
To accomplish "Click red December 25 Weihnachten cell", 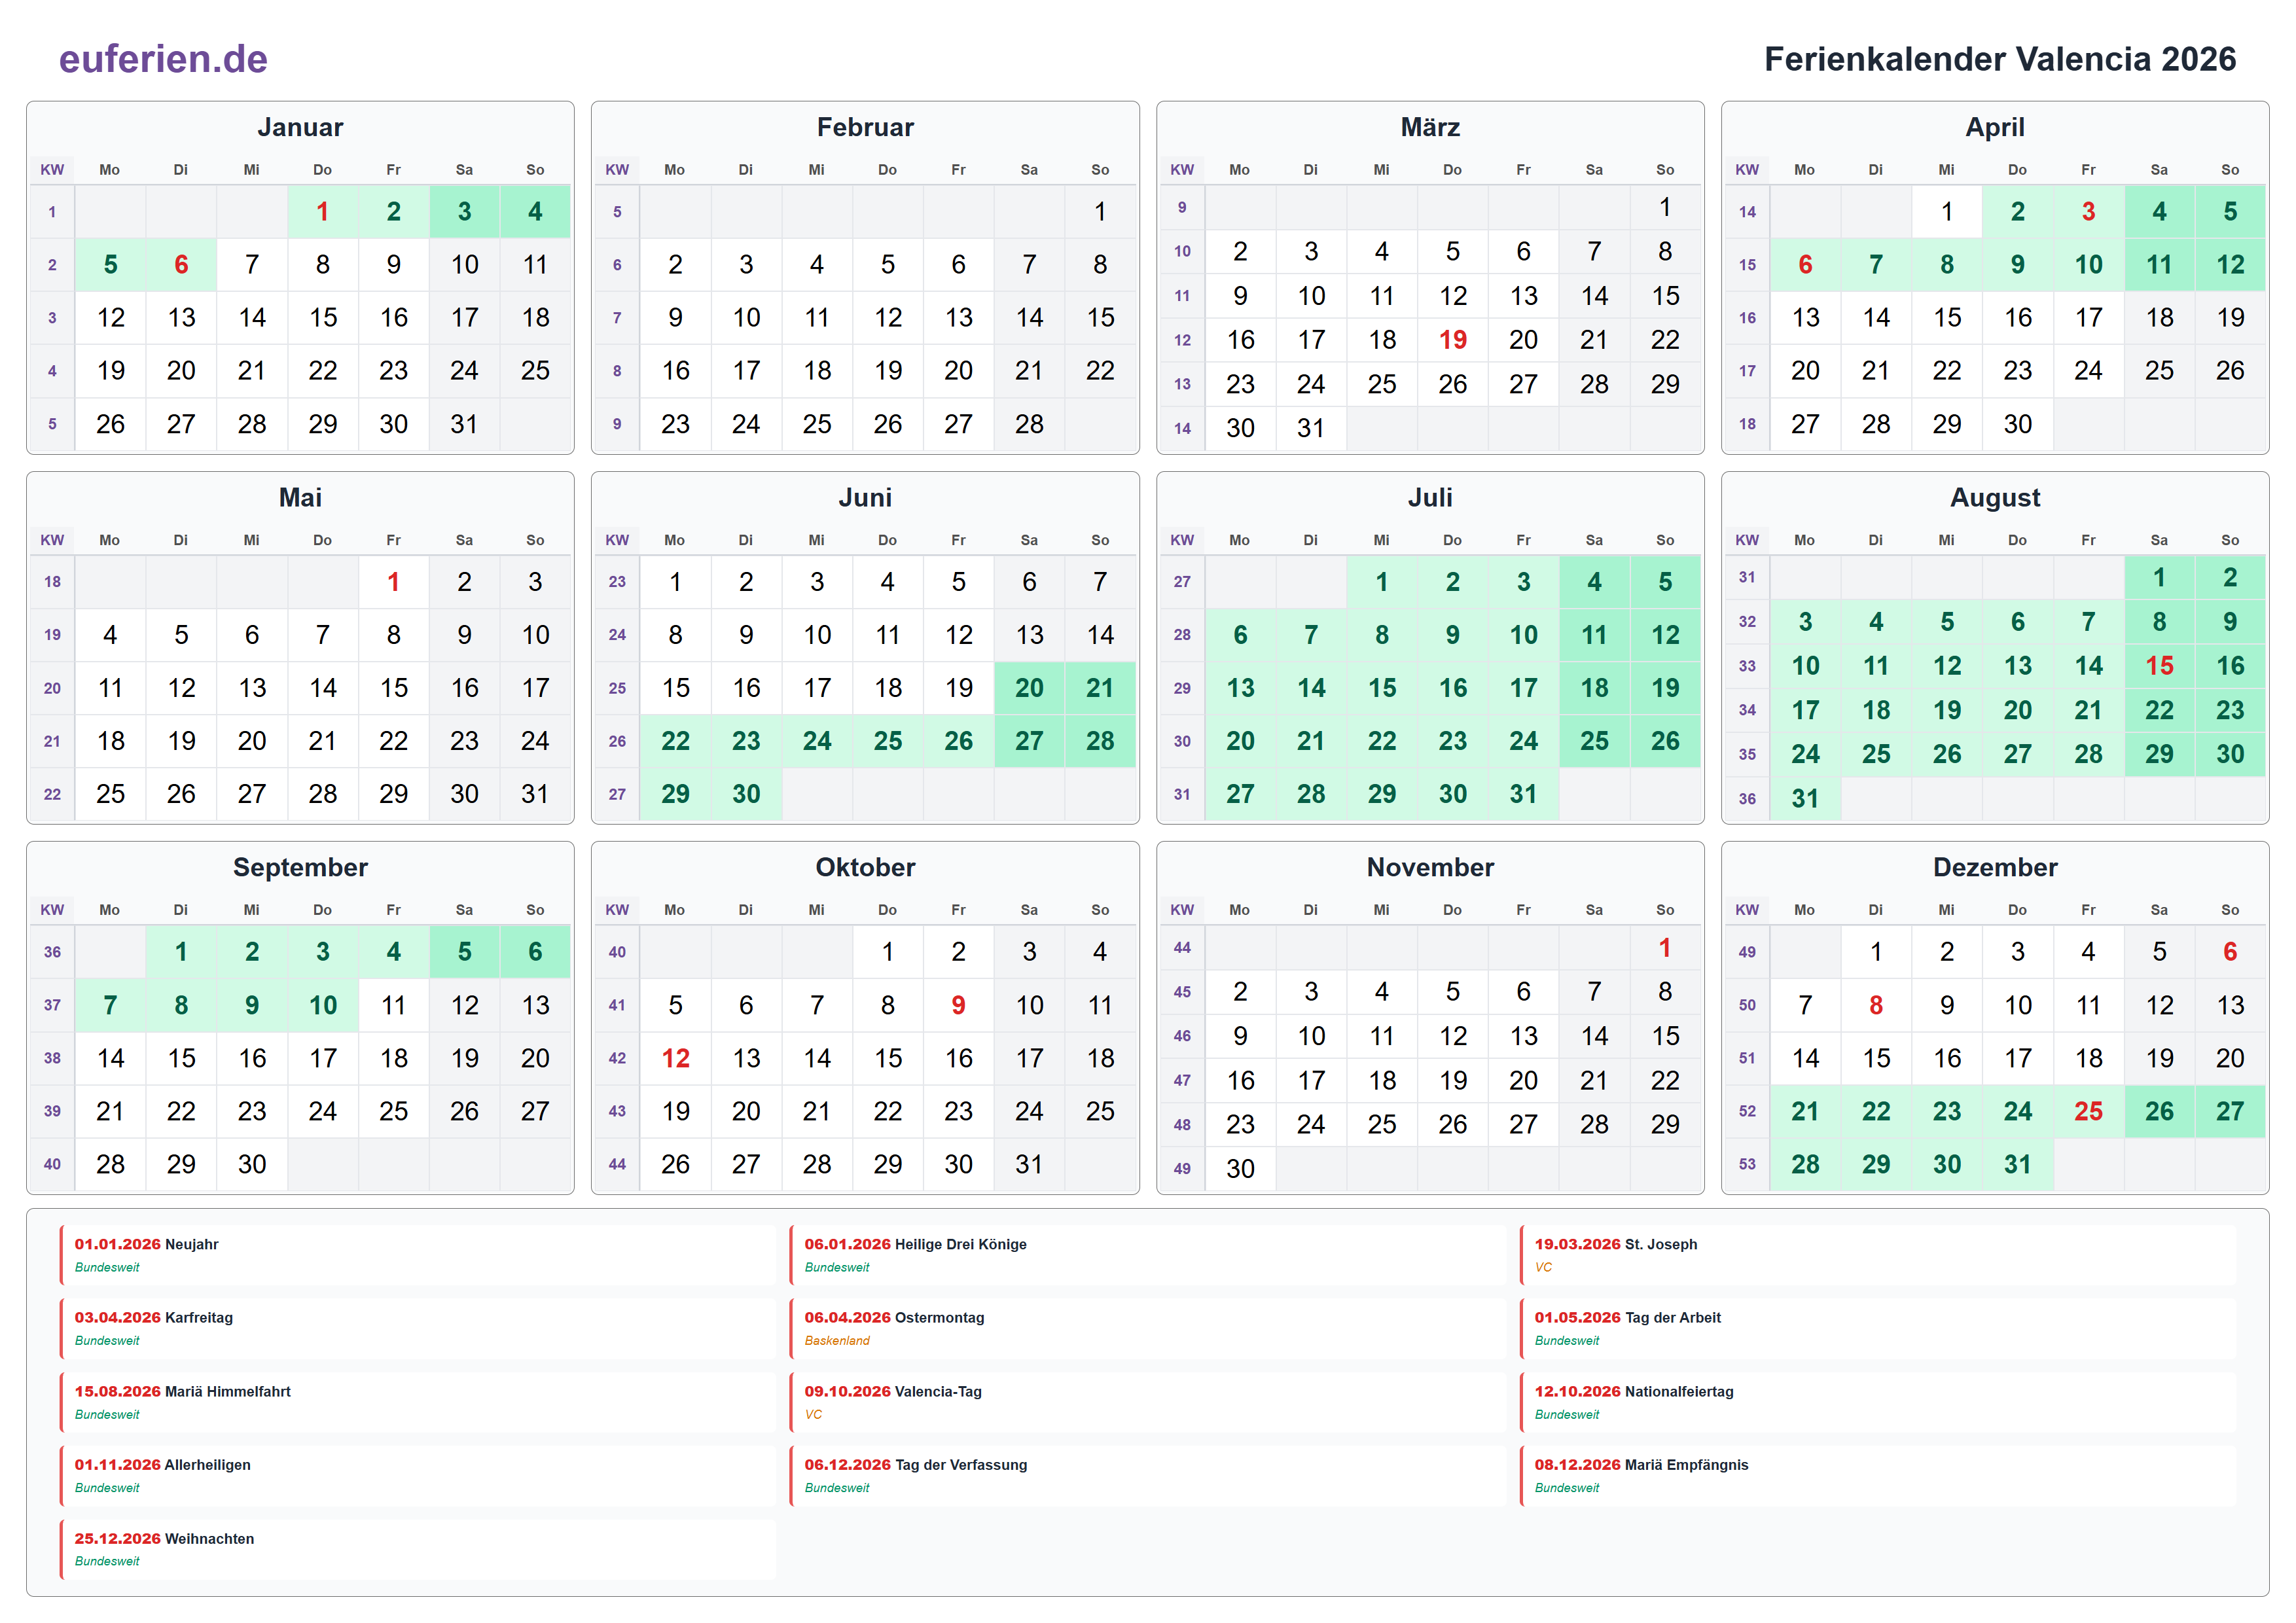I will point(2088,1111).
